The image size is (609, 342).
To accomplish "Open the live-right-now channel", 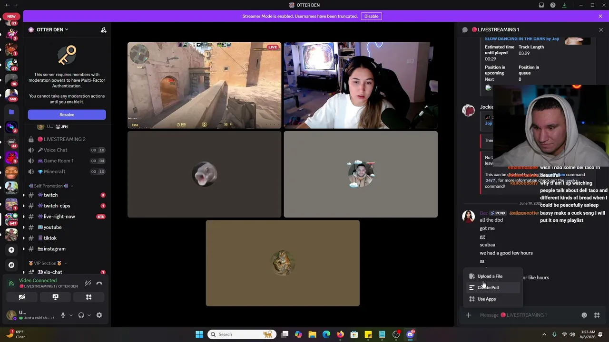I will tap(67, 217).
